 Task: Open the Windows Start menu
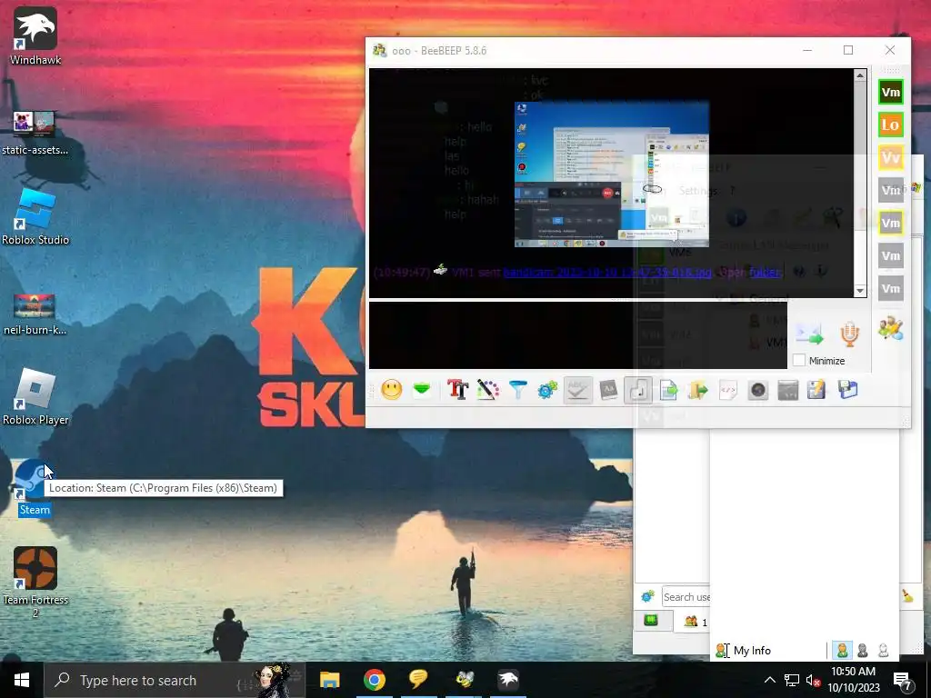(x=22, y=680)
